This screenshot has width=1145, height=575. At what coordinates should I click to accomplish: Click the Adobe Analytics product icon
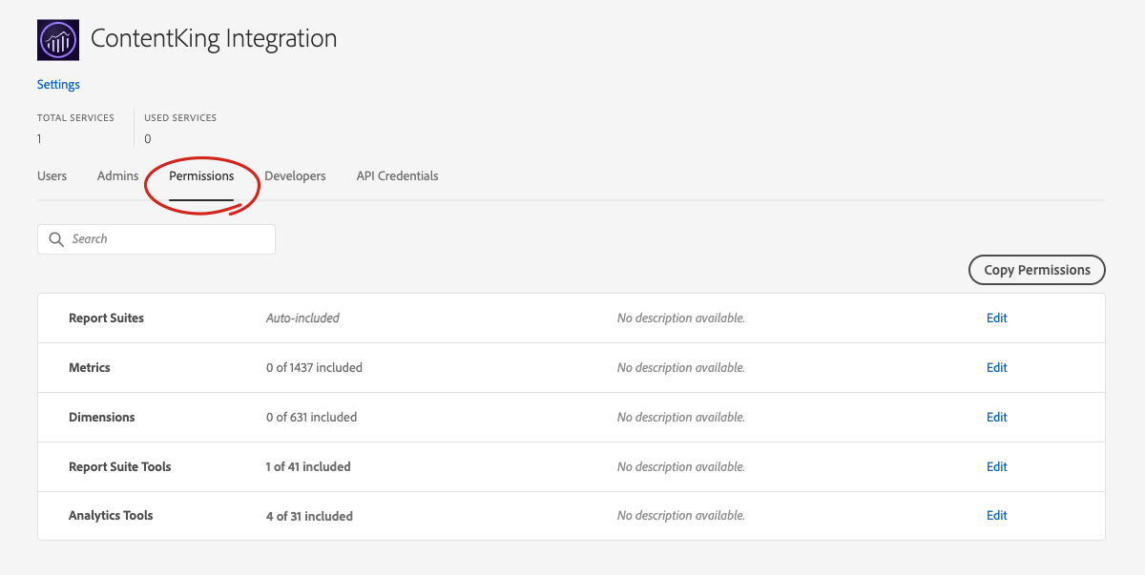tap(58, 40)
